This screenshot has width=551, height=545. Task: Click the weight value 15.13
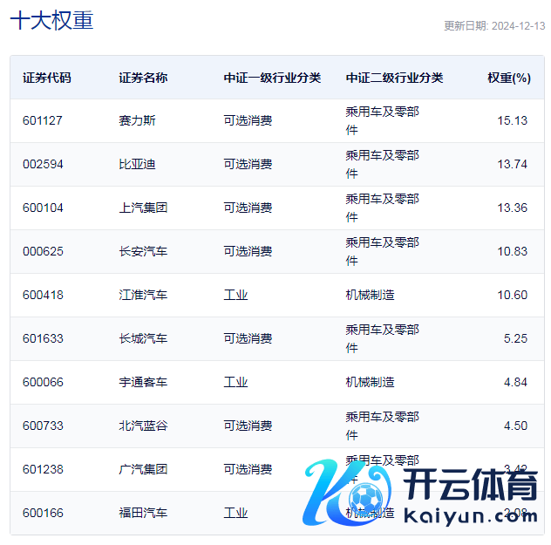(x=512, y=120)
